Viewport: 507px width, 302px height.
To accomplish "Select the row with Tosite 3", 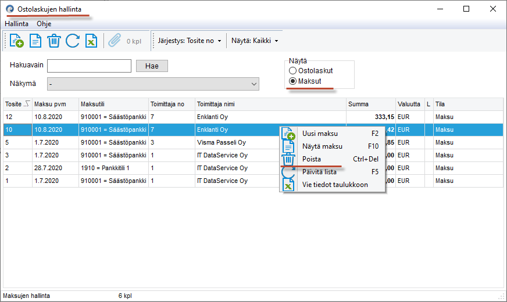I will [253, 156].
